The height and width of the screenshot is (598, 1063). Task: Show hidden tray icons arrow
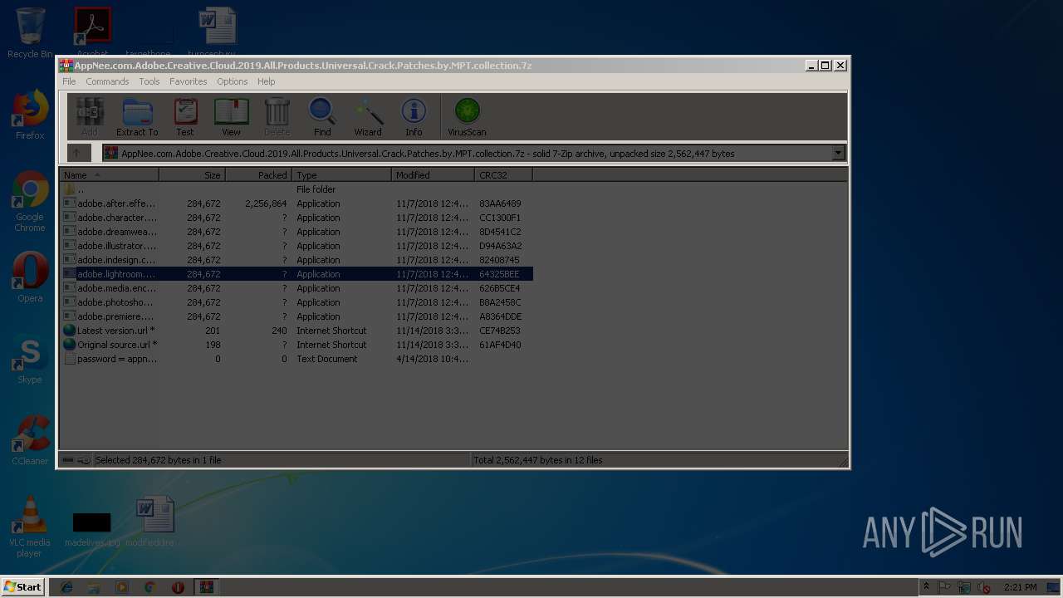926,587
